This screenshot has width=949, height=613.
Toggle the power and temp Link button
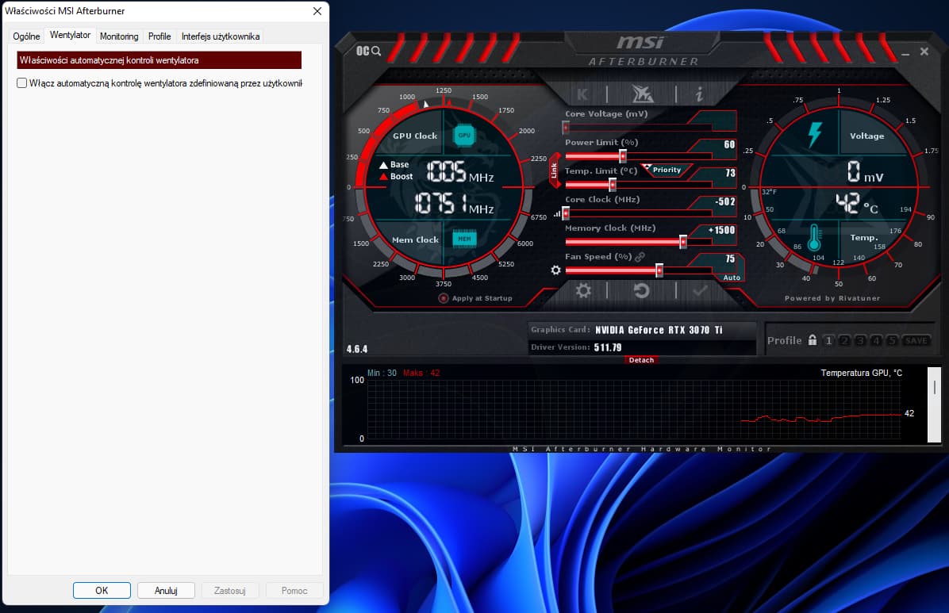point(554,171)
